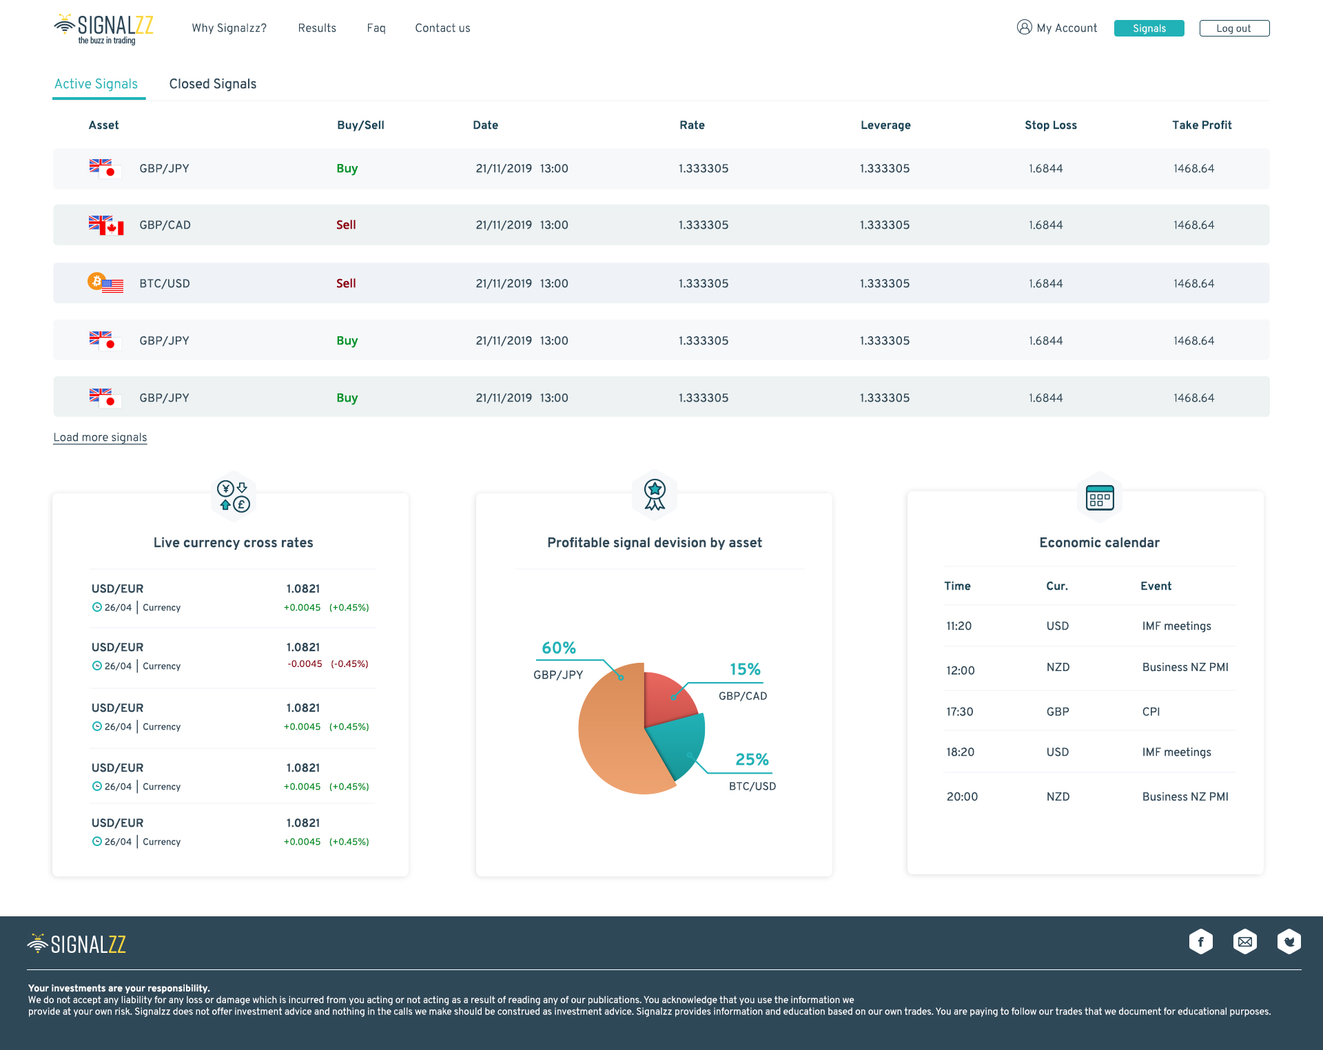Click the Signalzz logo in header

click(104, 29)
